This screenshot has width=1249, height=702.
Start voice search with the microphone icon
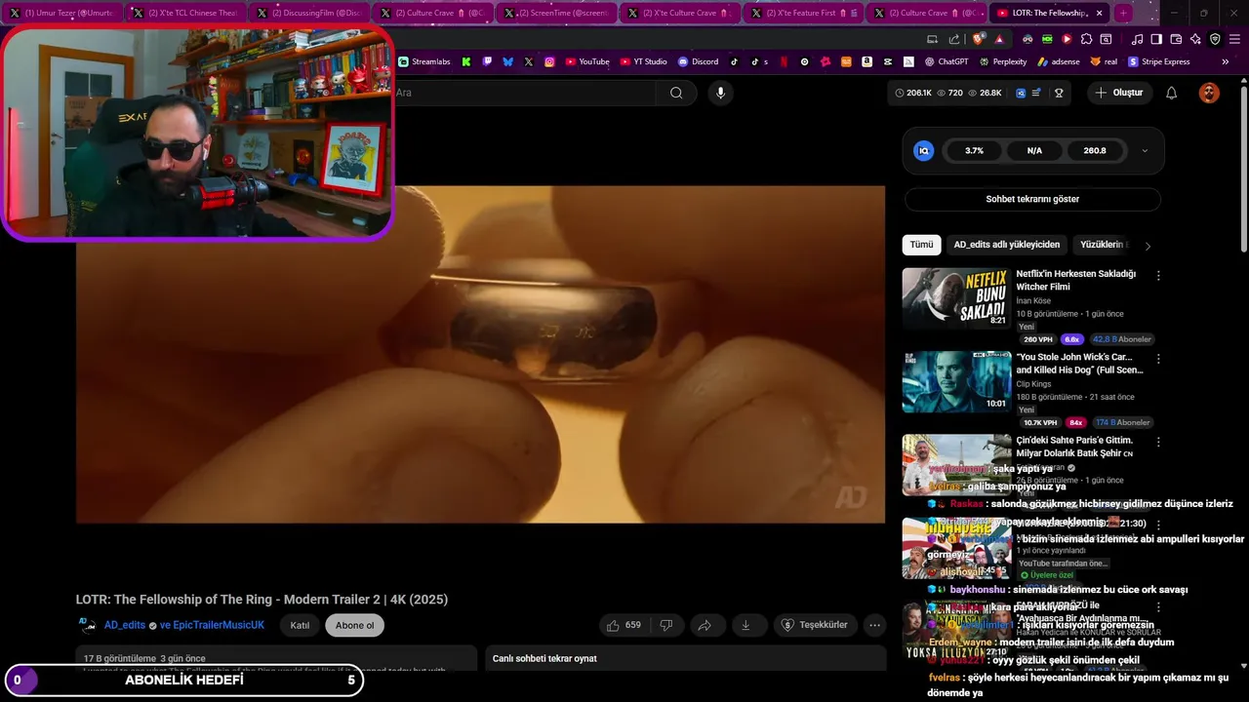pyautogui.click(x=720, y=93)
